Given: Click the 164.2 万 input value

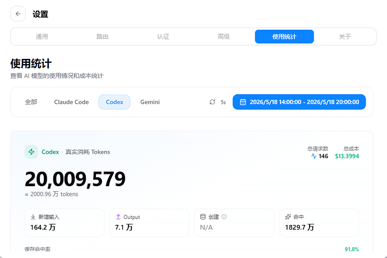Looking at the screenshot, I should [x=43, y=227].
